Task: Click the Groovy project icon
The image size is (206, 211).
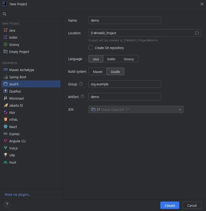Action: click(x=6, y=44)
